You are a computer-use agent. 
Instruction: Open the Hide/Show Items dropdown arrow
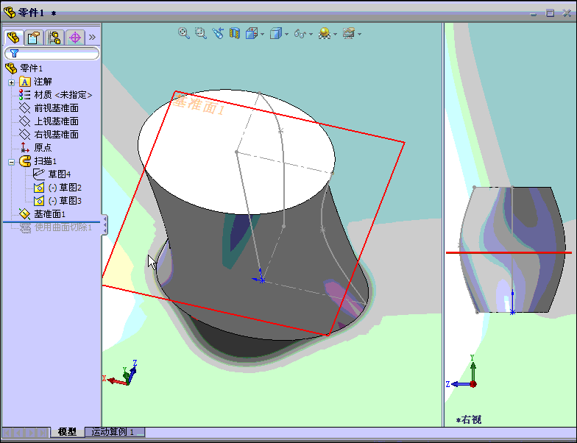(311, 34)
